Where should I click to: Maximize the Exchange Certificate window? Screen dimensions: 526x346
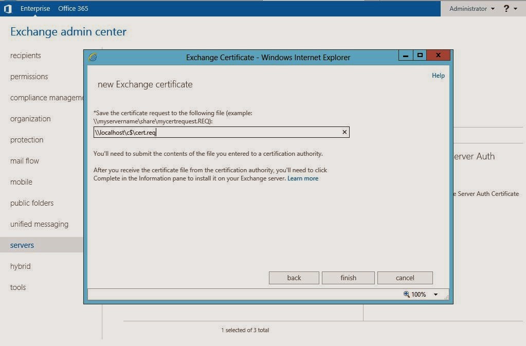pyautogui.click(x=420, y=56)
